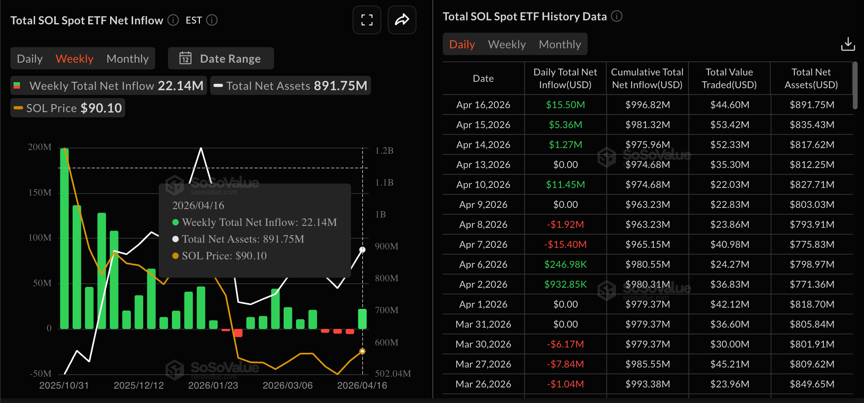Viewport: 864px width, 403px height.
Task: Switch chart to Daily view
Action: pos(30,59)
